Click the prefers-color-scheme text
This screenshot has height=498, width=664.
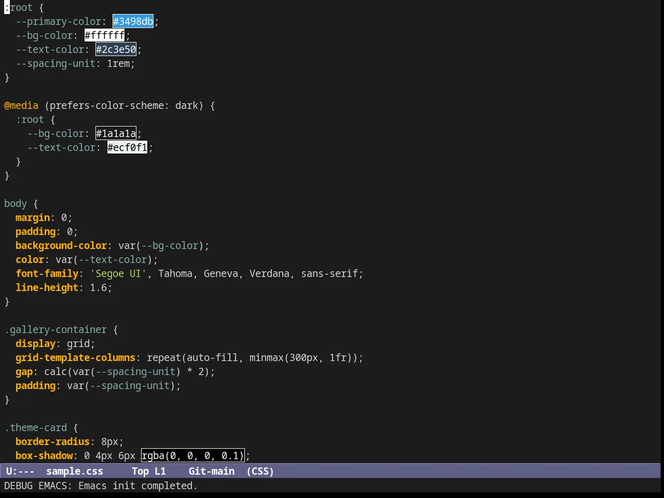tap(107, 105)
